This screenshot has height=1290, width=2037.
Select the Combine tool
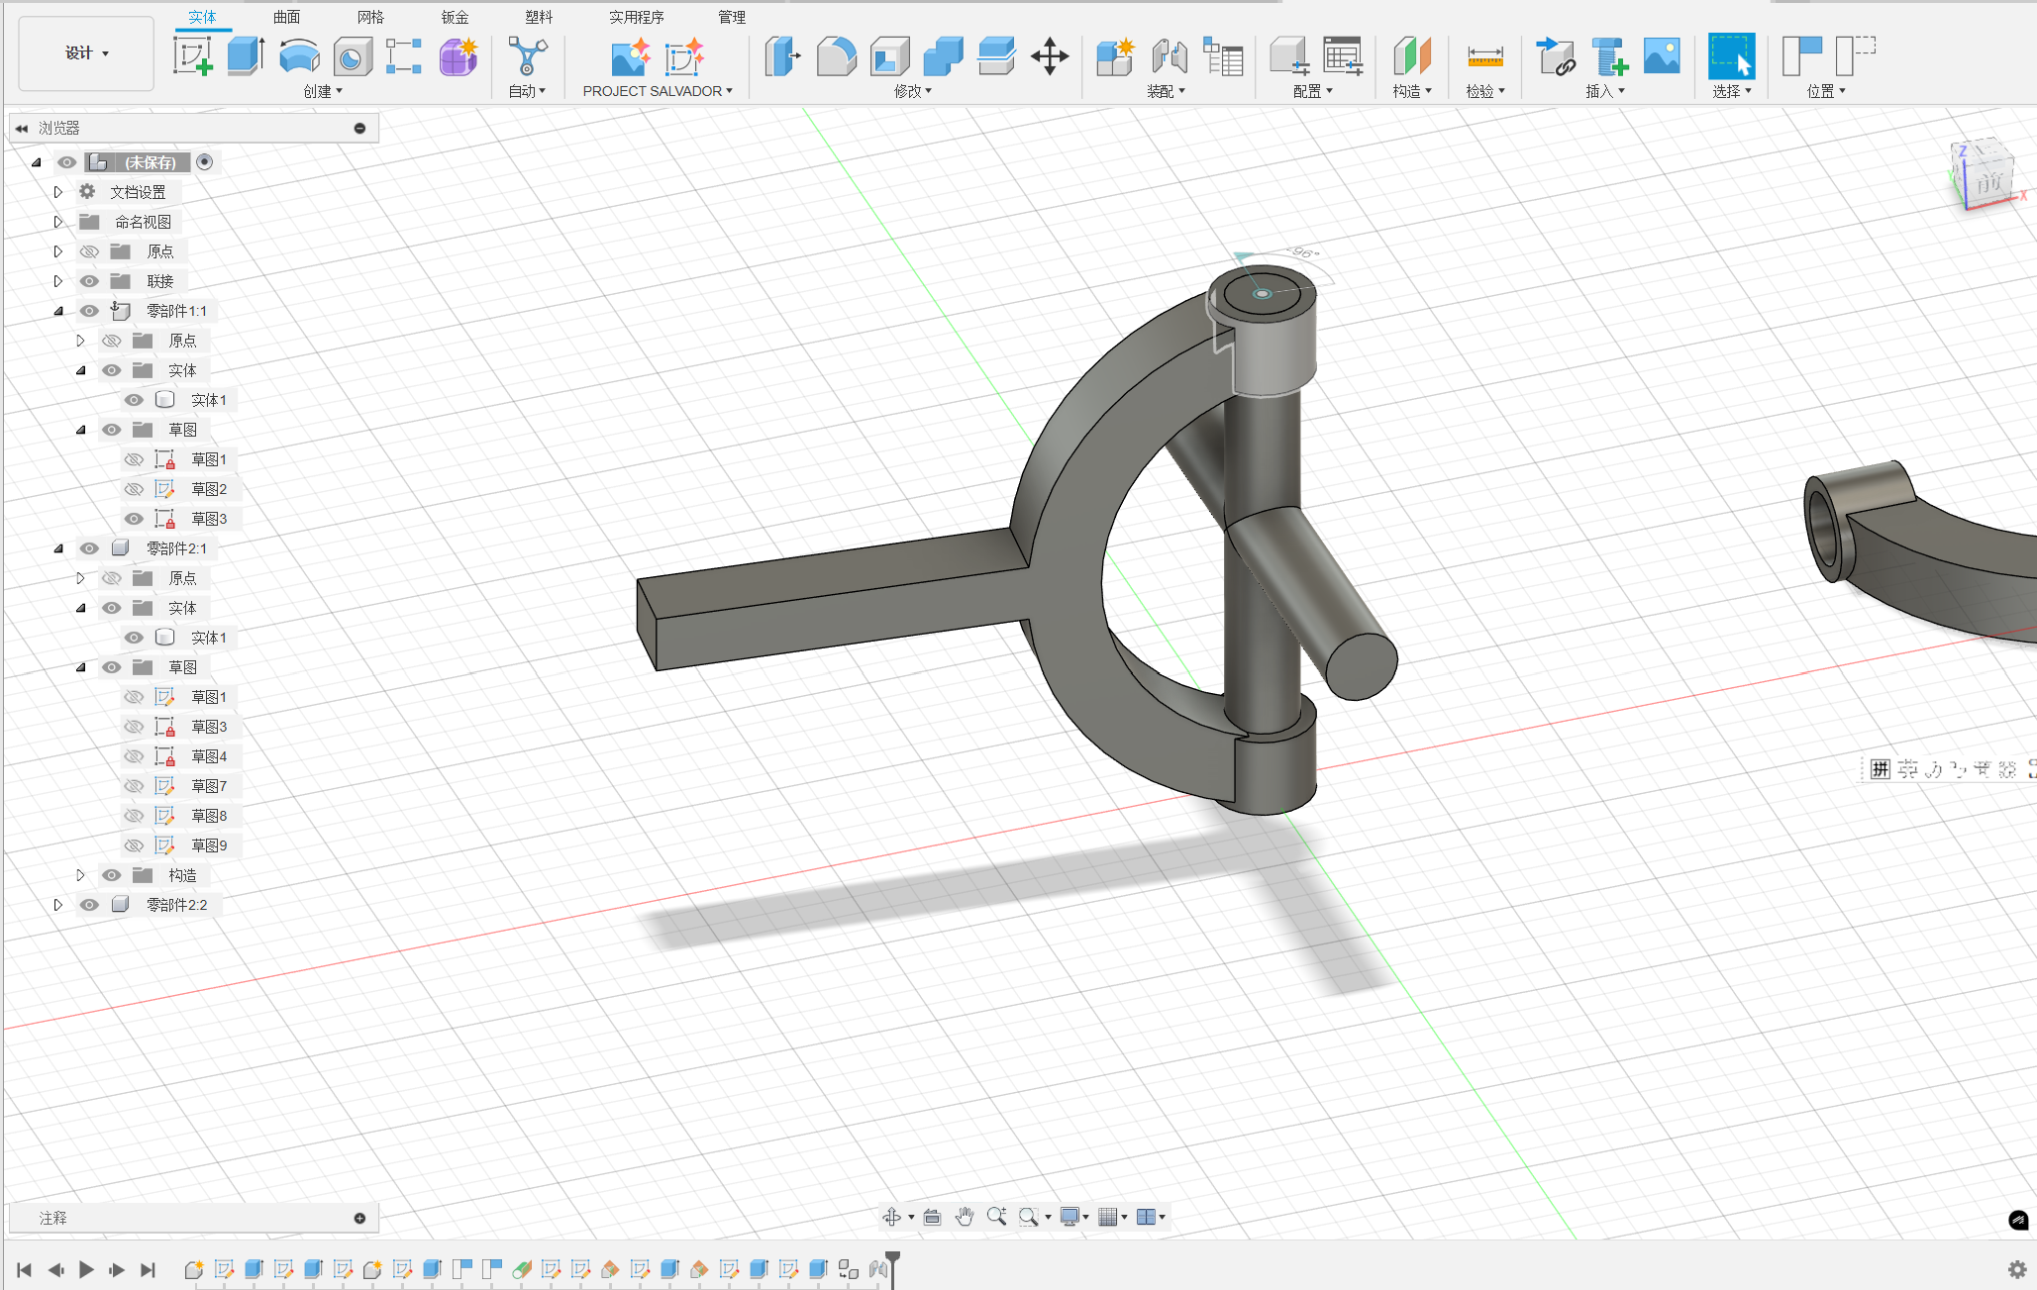point(943,55)
